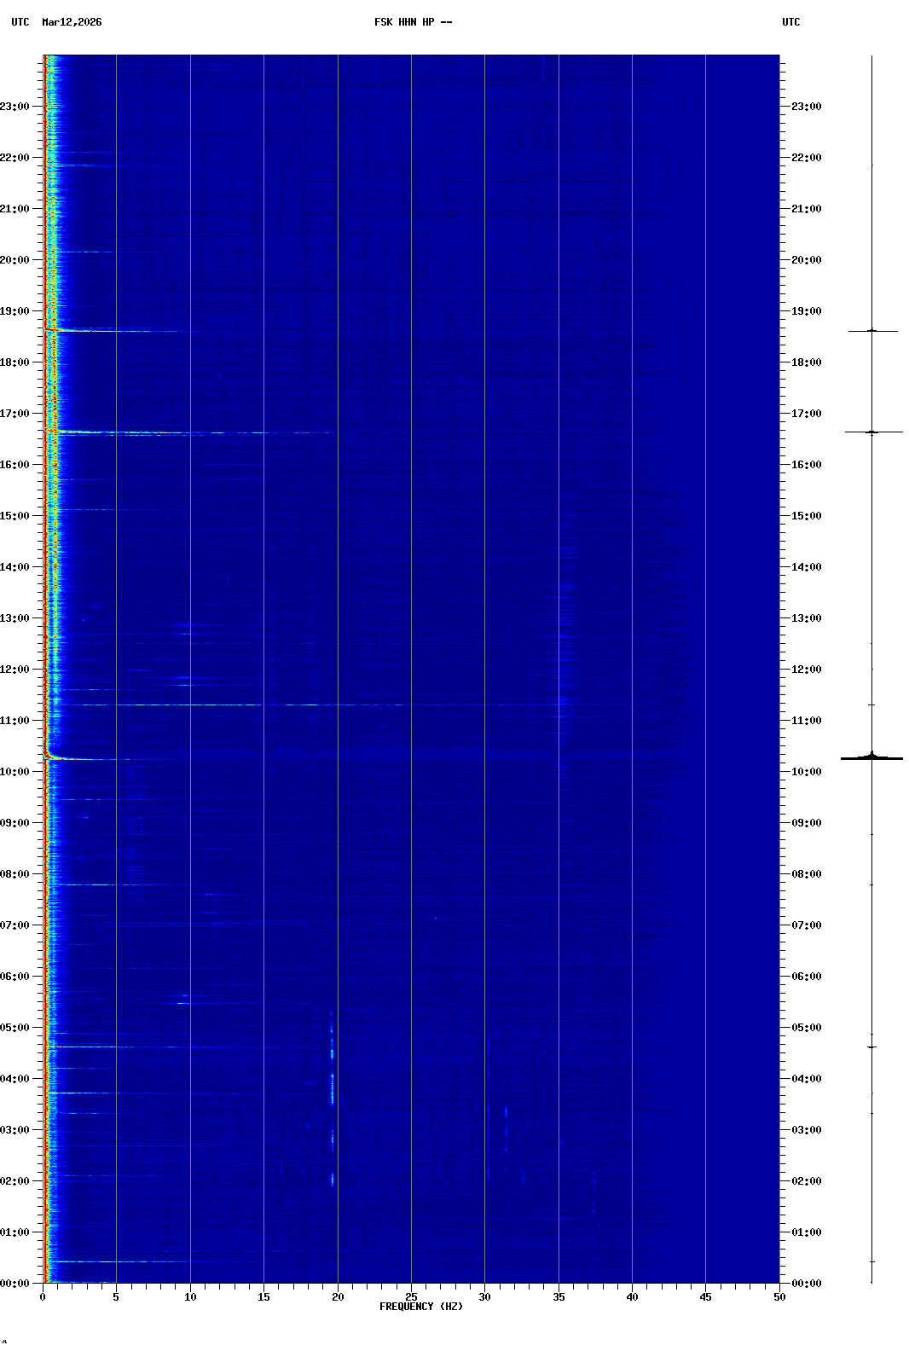The width and height of the screenshot is (909, 1351).
Task: Select the 23:00 label on the right time axis
Action: coord(806,107)
